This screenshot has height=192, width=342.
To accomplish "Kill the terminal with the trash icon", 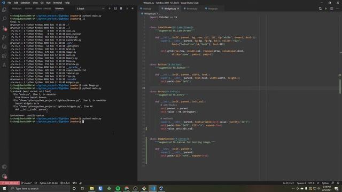I will tap(121, 9).
